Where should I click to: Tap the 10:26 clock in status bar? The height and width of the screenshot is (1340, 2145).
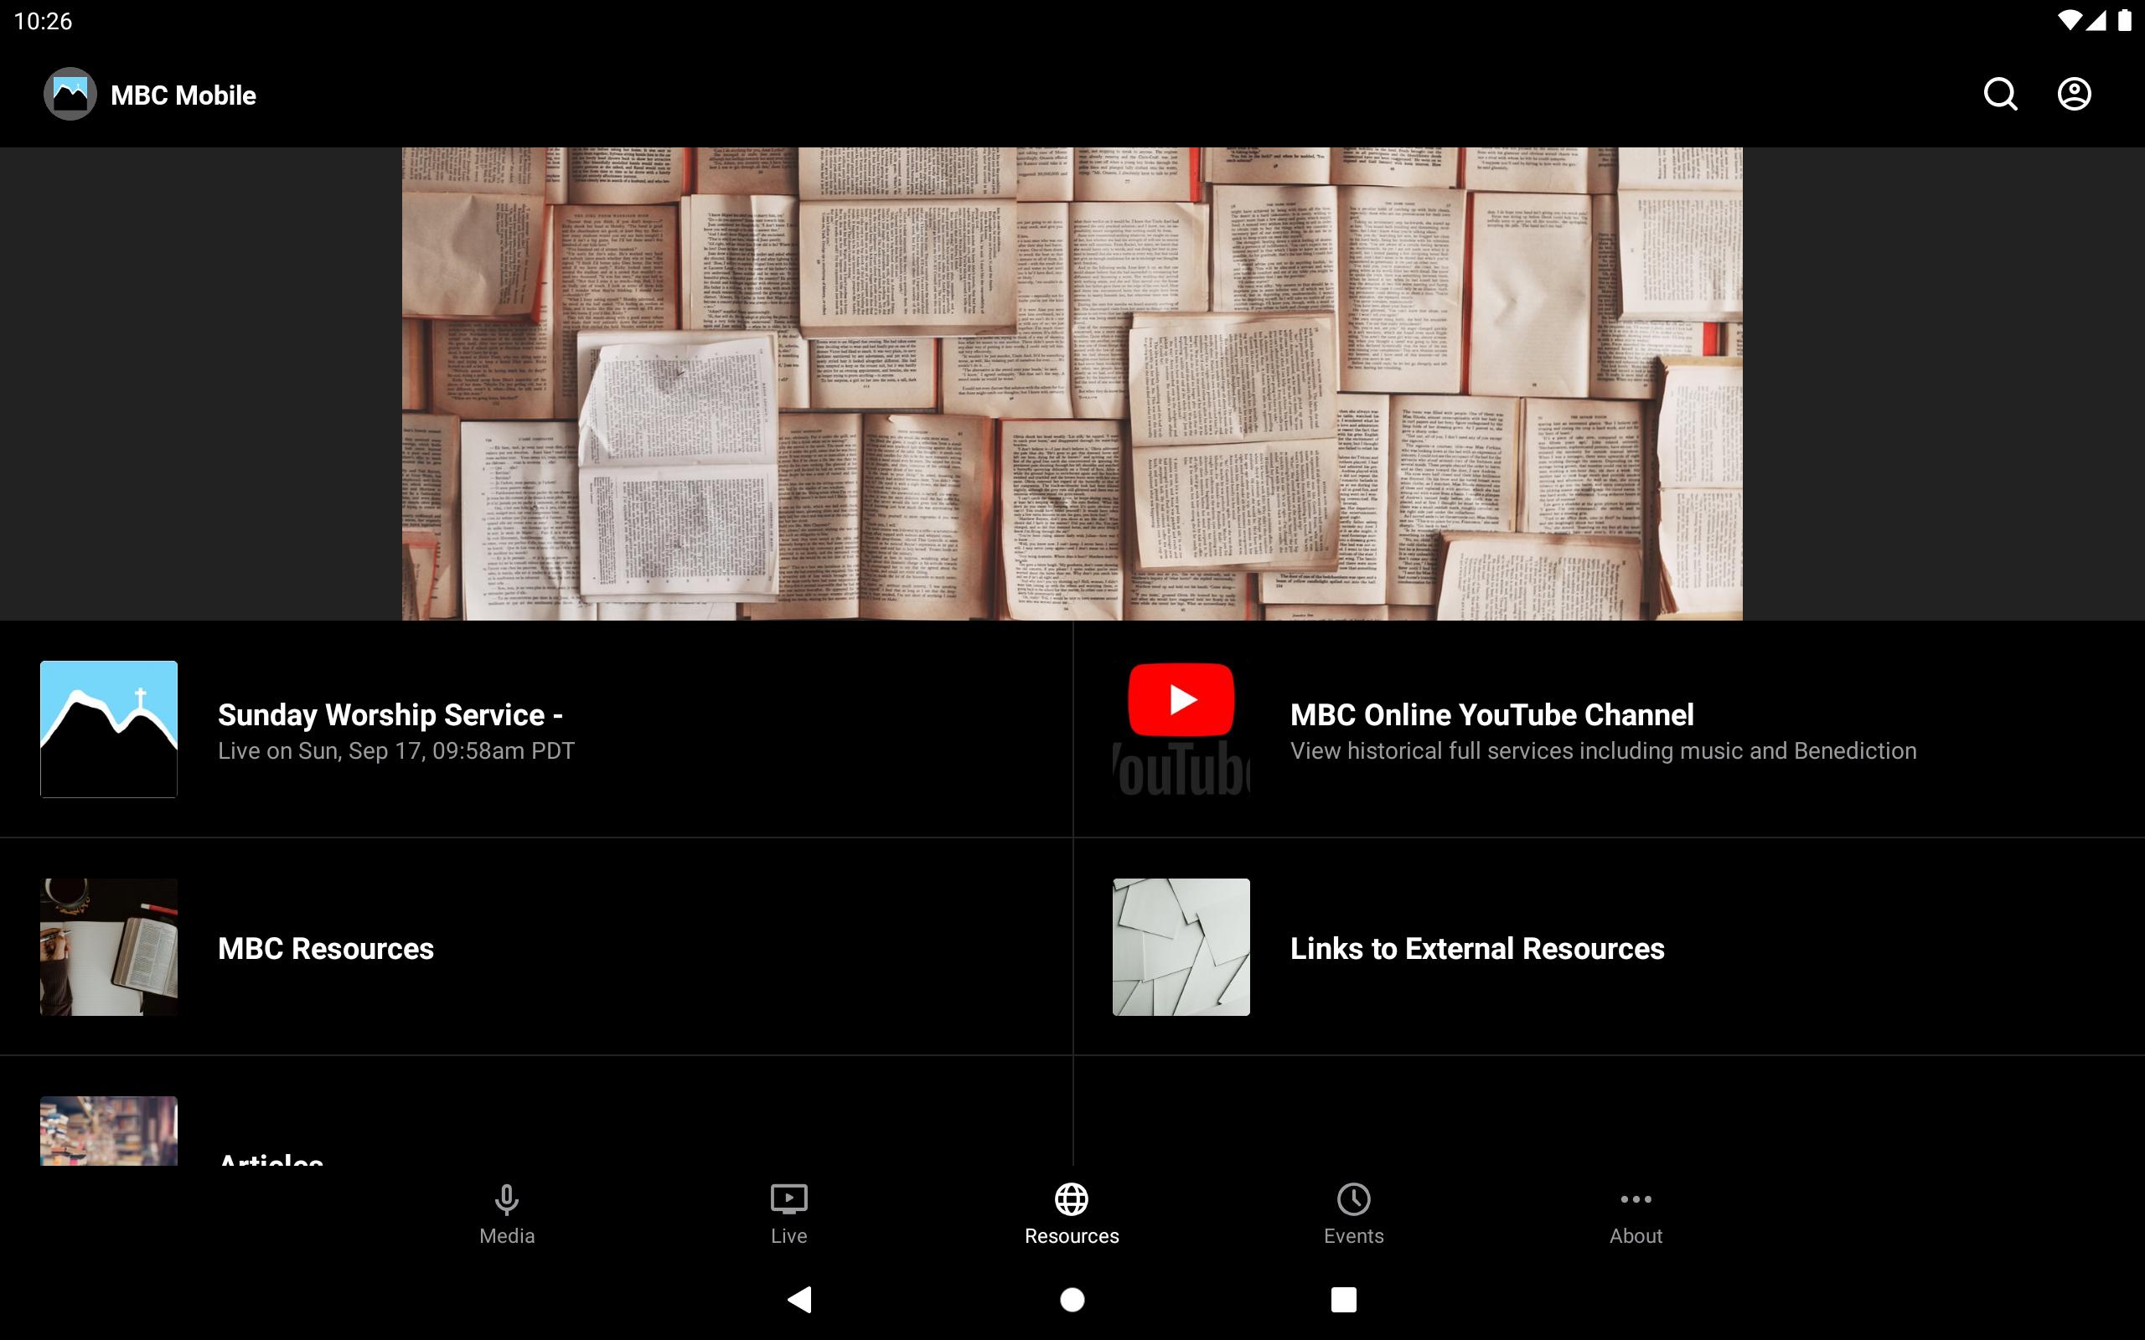click(43, 20)
